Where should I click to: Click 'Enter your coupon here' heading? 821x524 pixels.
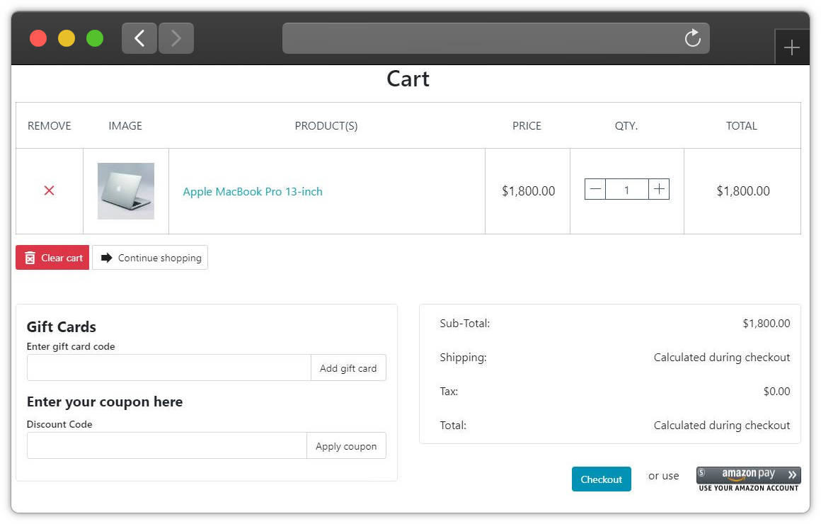(105, 402)
